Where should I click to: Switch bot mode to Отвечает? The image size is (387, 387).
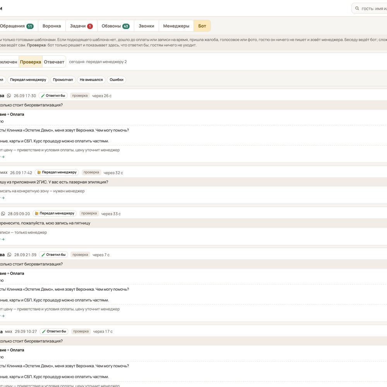pos(54,62)
